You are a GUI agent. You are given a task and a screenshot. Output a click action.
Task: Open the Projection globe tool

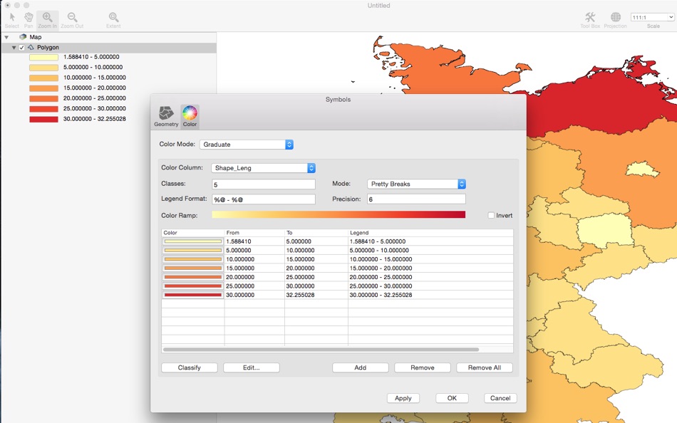(615, 20)
